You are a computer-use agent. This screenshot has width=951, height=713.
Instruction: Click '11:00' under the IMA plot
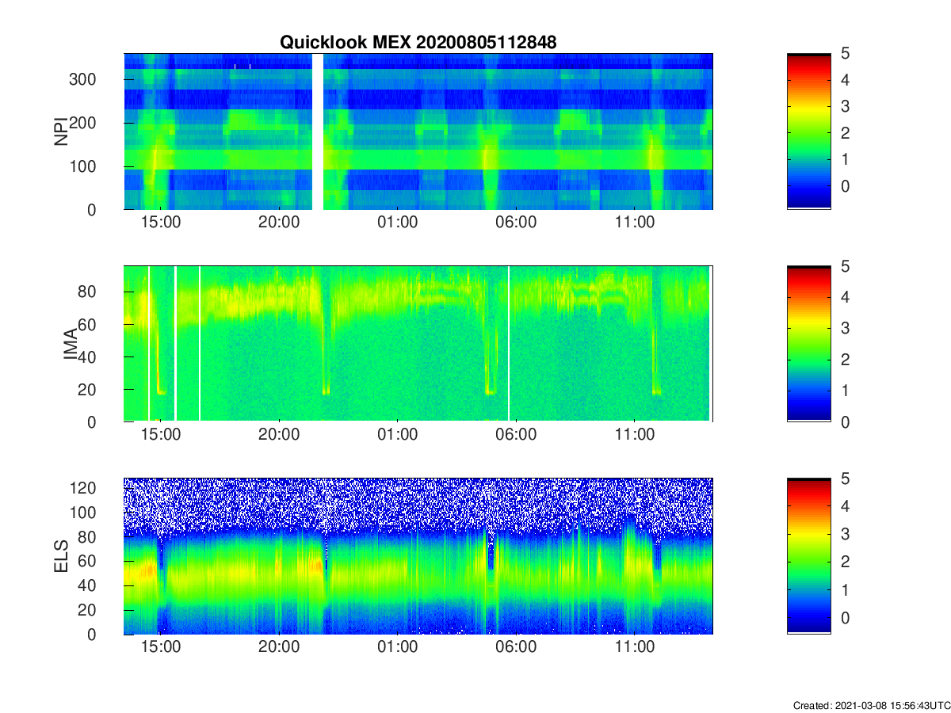pos(634,435)
